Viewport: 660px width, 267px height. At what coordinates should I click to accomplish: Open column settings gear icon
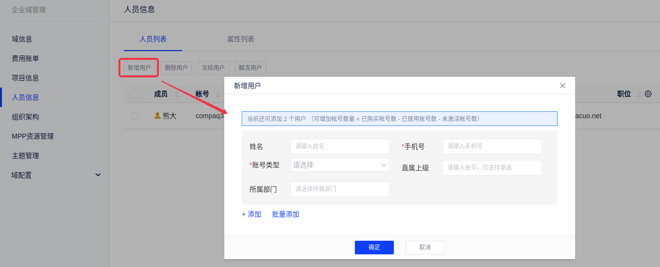click(648, 94)
